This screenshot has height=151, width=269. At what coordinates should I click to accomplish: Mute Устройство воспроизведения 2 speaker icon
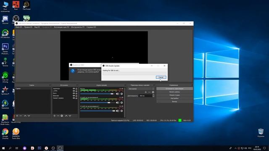pos(118,111)
